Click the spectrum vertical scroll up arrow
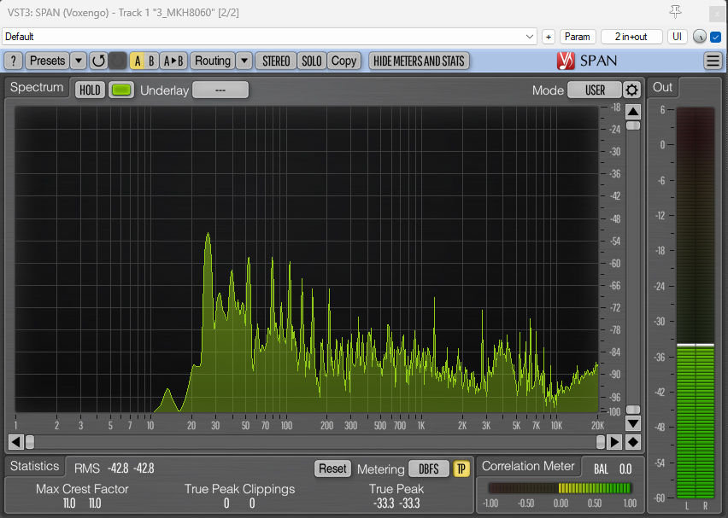 click(x=633, y=112)
